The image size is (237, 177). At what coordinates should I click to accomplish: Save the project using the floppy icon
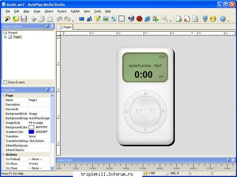[x=24, y=19]
